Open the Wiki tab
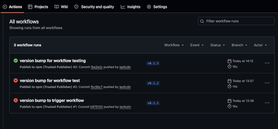278x129 pixels. (61, 7)
